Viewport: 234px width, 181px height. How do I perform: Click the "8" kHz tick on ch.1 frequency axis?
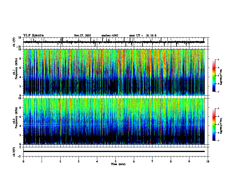[21, 59]
